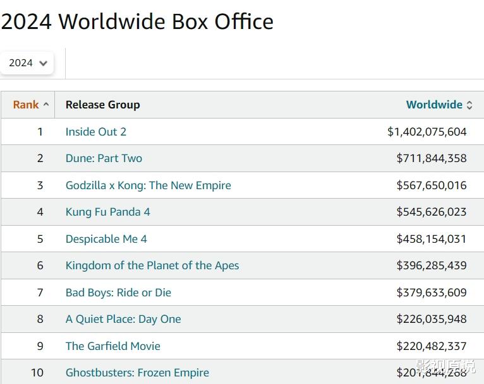Click the Rank ascending sort arrow

(46, 105)
